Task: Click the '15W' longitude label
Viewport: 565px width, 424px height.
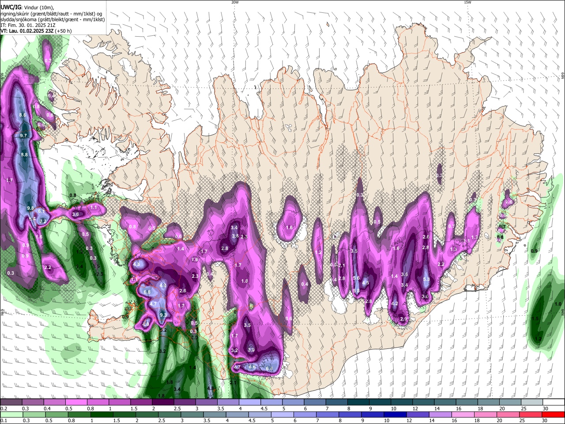Action: [467, 2]
